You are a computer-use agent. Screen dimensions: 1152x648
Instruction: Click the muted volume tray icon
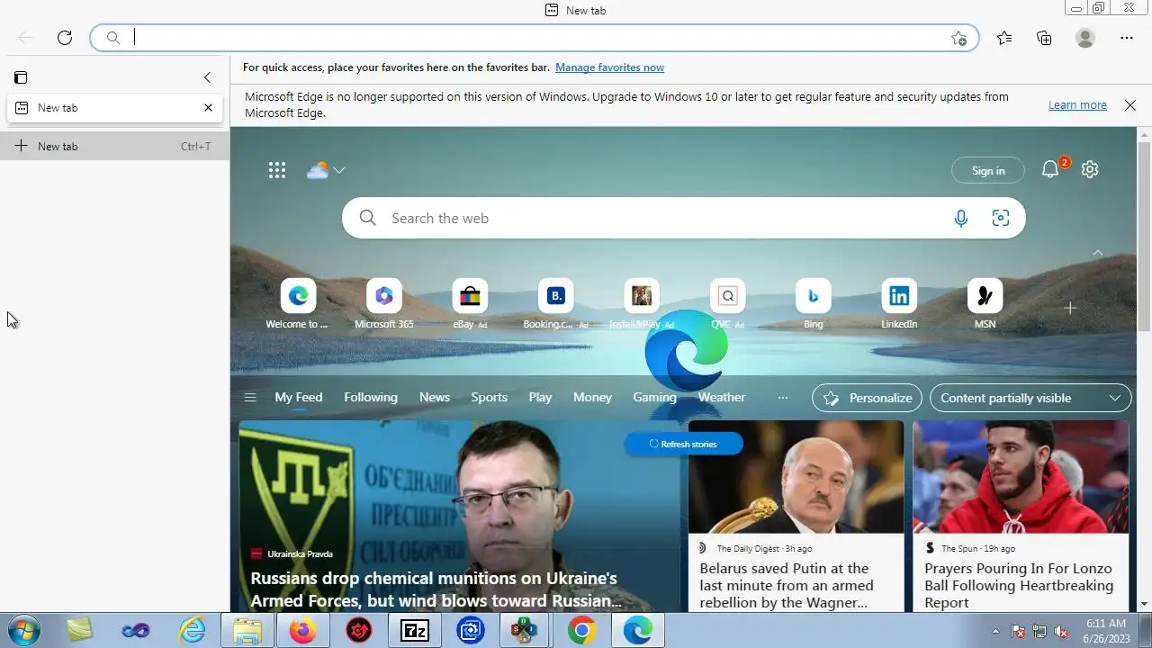pos(1061,631)
